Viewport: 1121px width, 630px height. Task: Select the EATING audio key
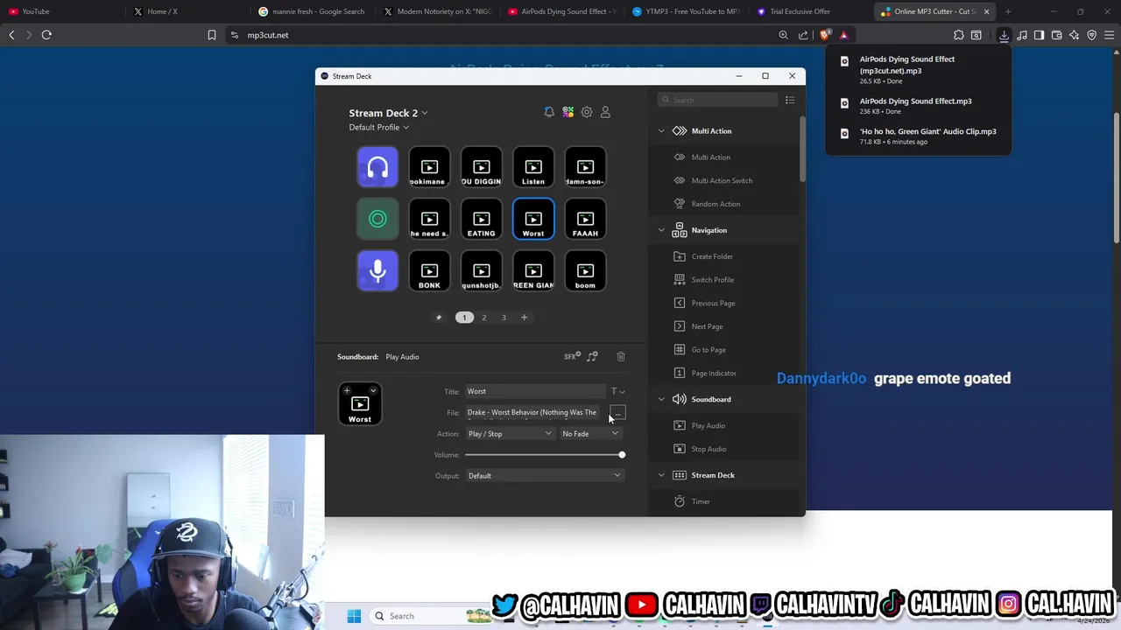pyautogui.click(x=482, y=219)
